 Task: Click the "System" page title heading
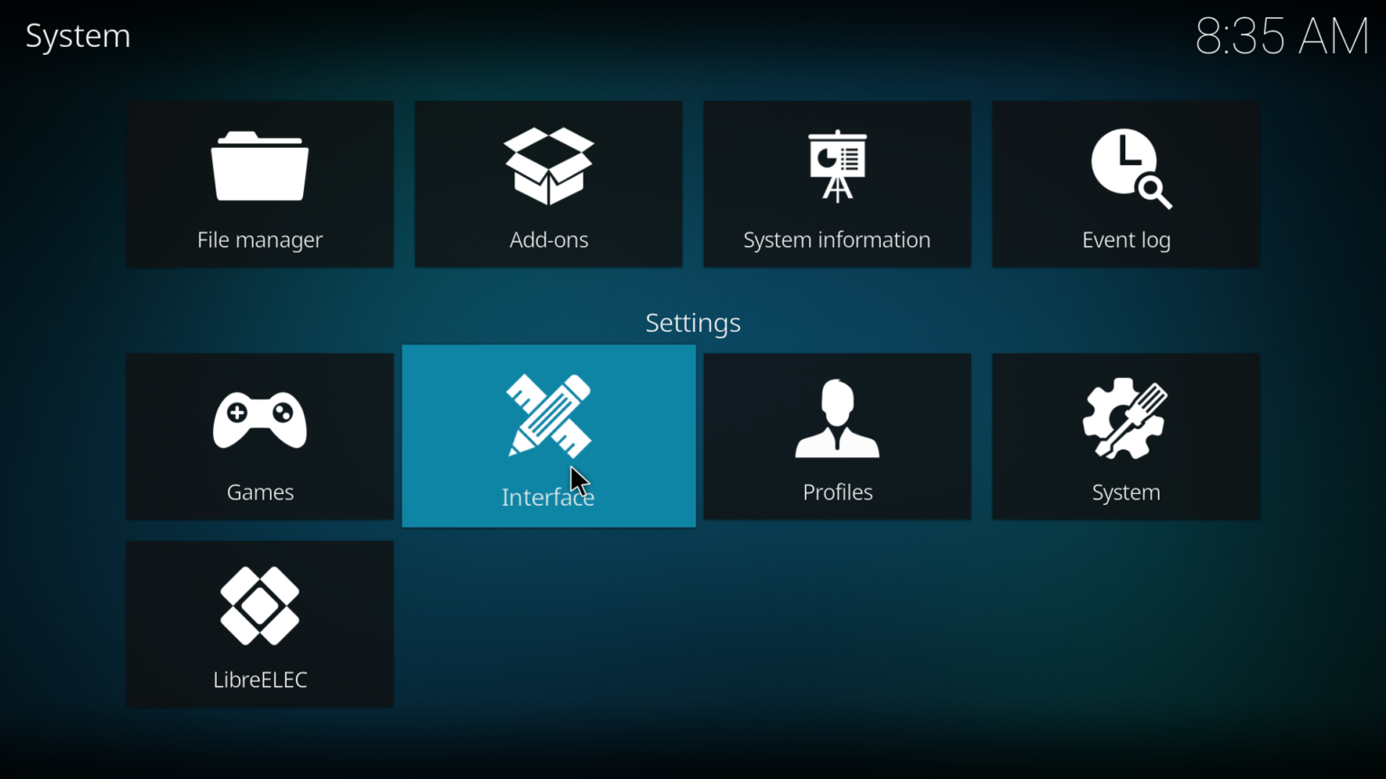pos(79,36)
